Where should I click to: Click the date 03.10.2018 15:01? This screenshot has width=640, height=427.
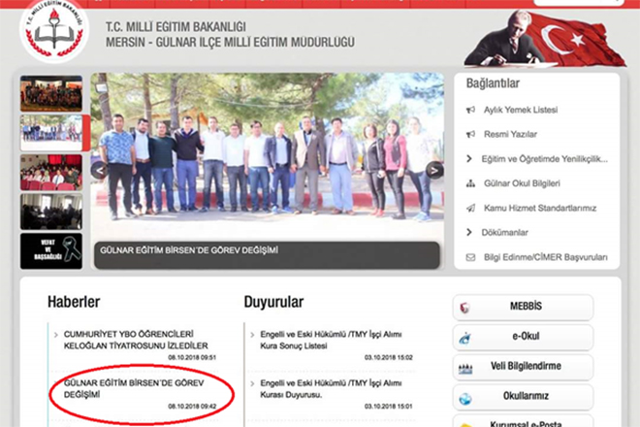[x=389, y=407]
